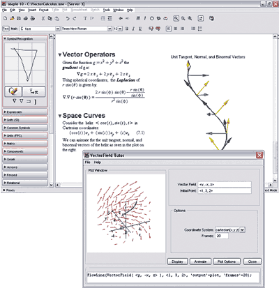This screenshot has width=279, height=288.
Task: Click the Animate button
Action: click(x=200, y=262)
